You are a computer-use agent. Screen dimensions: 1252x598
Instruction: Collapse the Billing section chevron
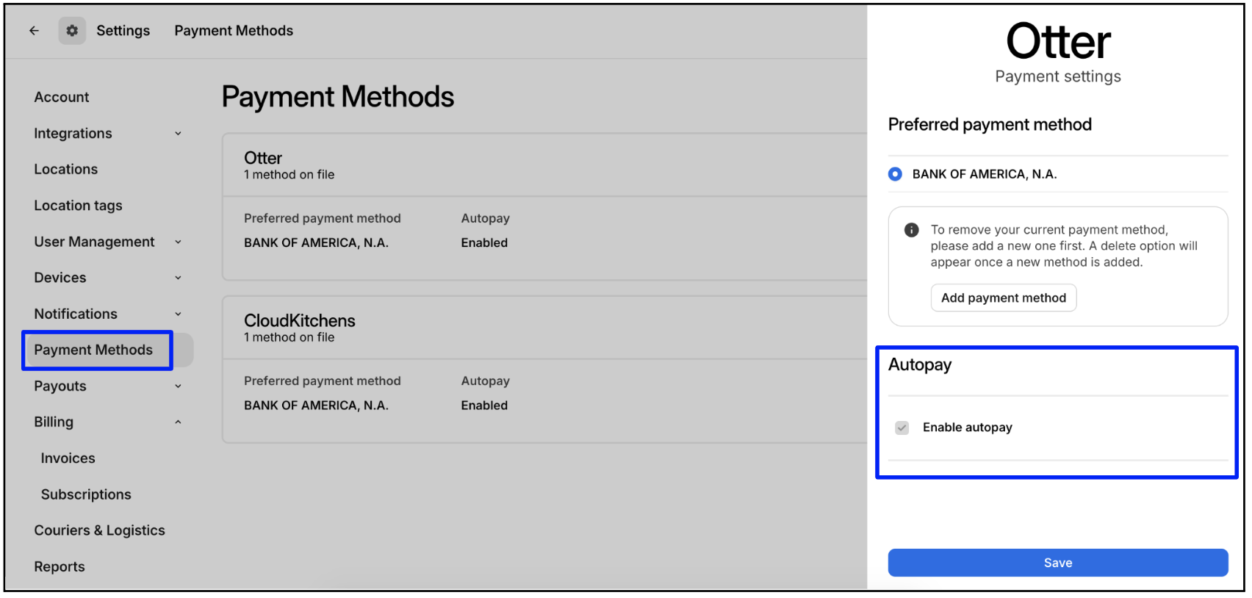tap(178, 422)
